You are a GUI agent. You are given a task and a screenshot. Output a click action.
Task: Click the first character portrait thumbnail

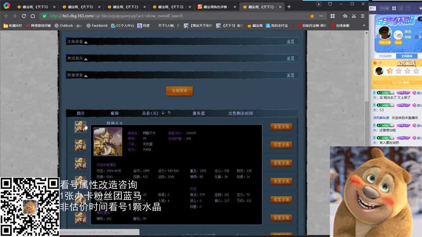point(80,127)
